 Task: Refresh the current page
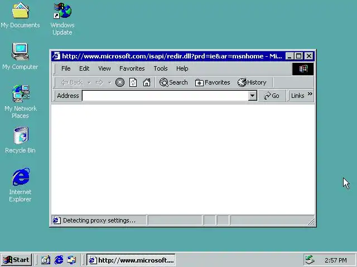[133, 82]
